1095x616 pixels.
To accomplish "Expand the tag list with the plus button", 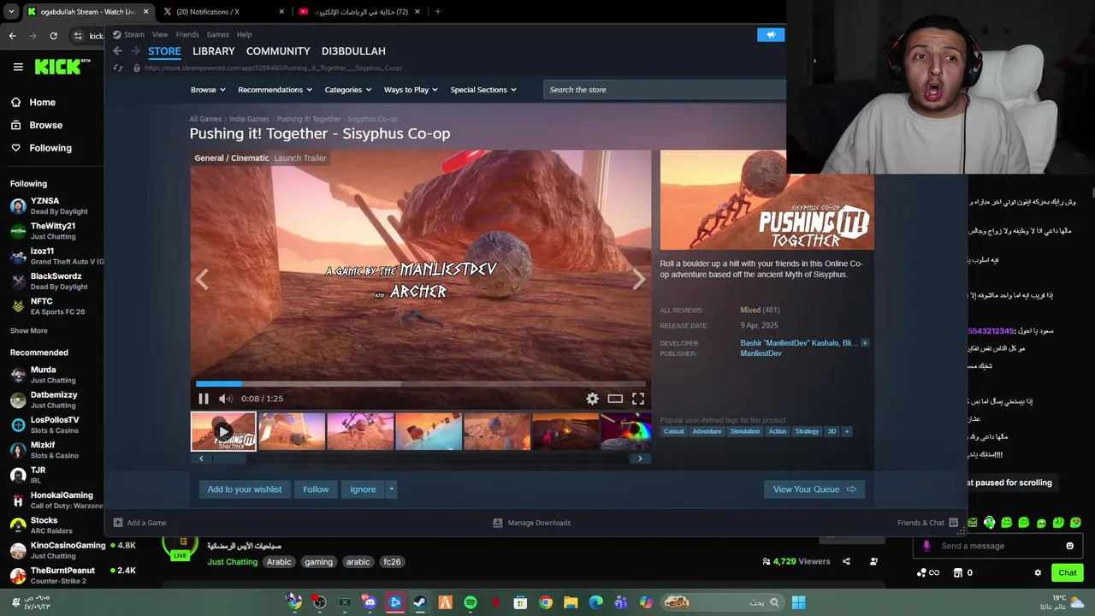I will click(847, 431).
